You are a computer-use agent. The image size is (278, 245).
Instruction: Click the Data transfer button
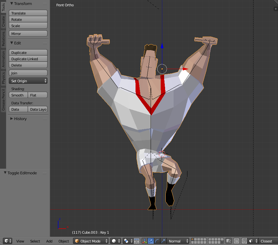coord(18,109)
